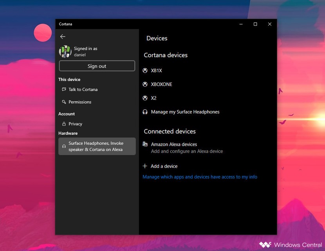Image resolution: width=325 pixels, height=251 pixels.
Task: Click the Talk to Cortana chat icon
Action: pyautogui.click(x=64, y=89)
